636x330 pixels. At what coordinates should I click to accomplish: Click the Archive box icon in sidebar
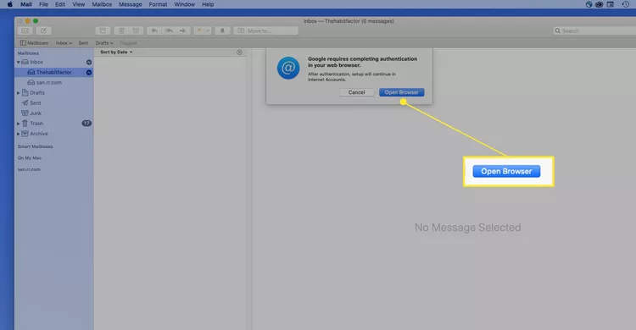pos(25,134)
